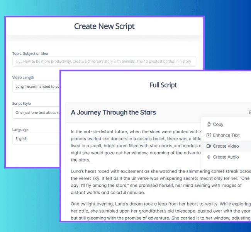Click the microphone icon beside Create Audio

(209, 157)
